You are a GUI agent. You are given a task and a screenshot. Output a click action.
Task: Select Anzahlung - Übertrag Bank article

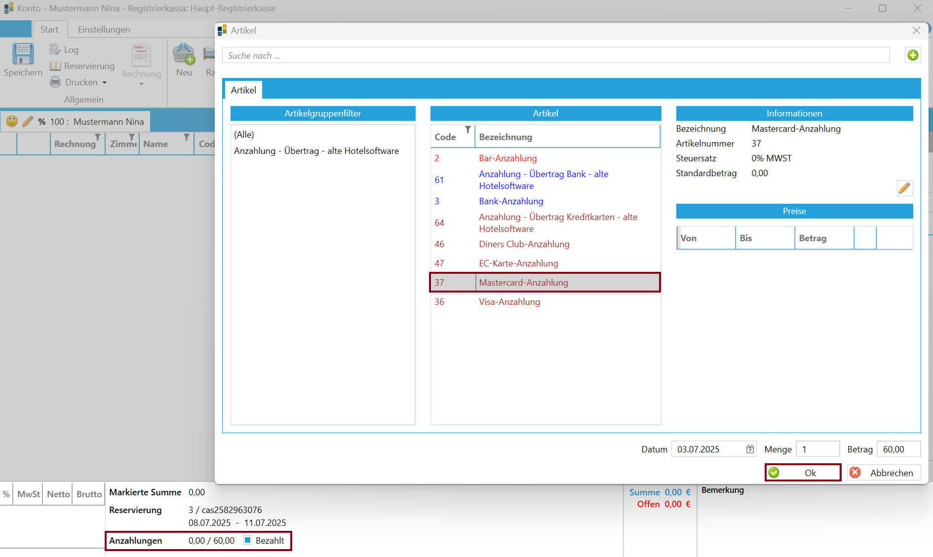pos(545,180)
